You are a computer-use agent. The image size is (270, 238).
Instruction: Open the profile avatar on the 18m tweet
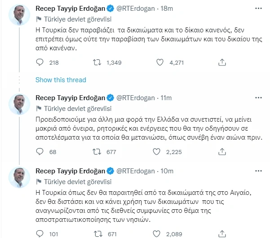pos(19,15)
